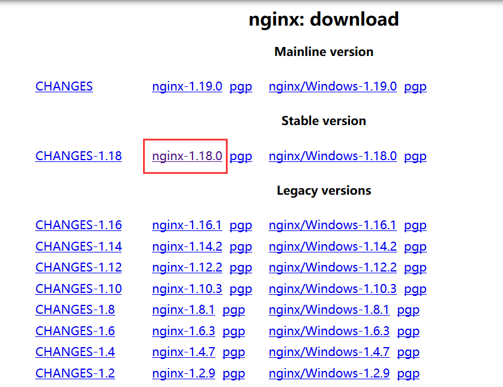Download nginx-1.4.7
The image size is (503, 387).
[x=184, y=352]
